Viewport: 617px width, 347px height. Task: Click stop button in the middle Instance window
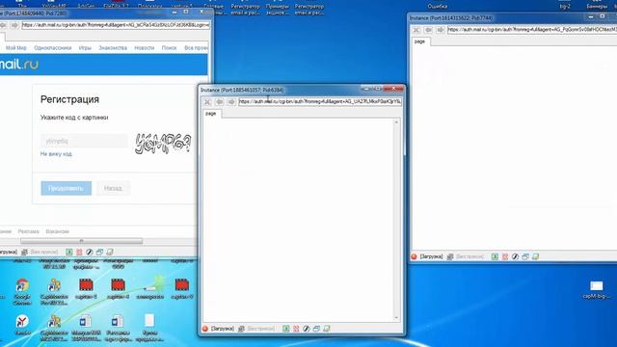(207, 102)
